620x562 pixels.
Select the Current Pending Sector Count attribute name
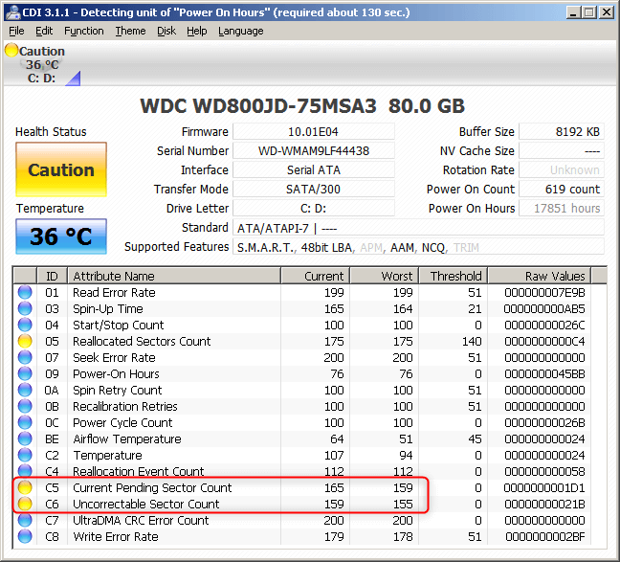tap(152, 487)
